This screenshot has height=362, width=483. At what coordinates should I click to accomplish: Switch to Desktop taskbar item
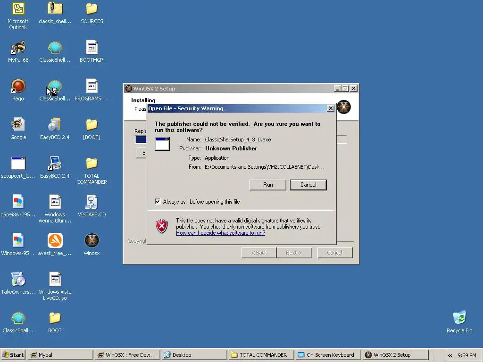click(x=194, y=355)
